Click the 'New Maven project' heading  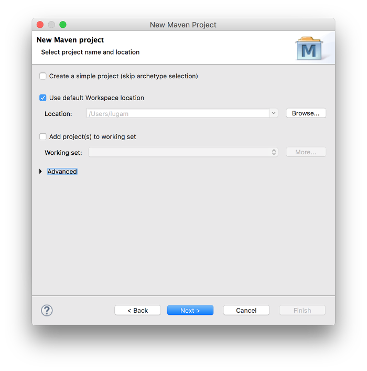click(x=70, y=40)
